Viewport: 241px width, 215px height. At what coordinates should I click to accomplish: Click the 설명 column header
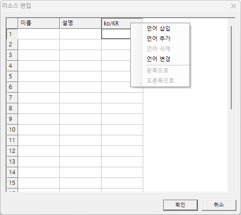click(81, 23)
